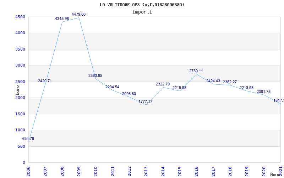Click x-axis year 2020
This screenshot has height=178, width=284.
(x=264, y=171)
